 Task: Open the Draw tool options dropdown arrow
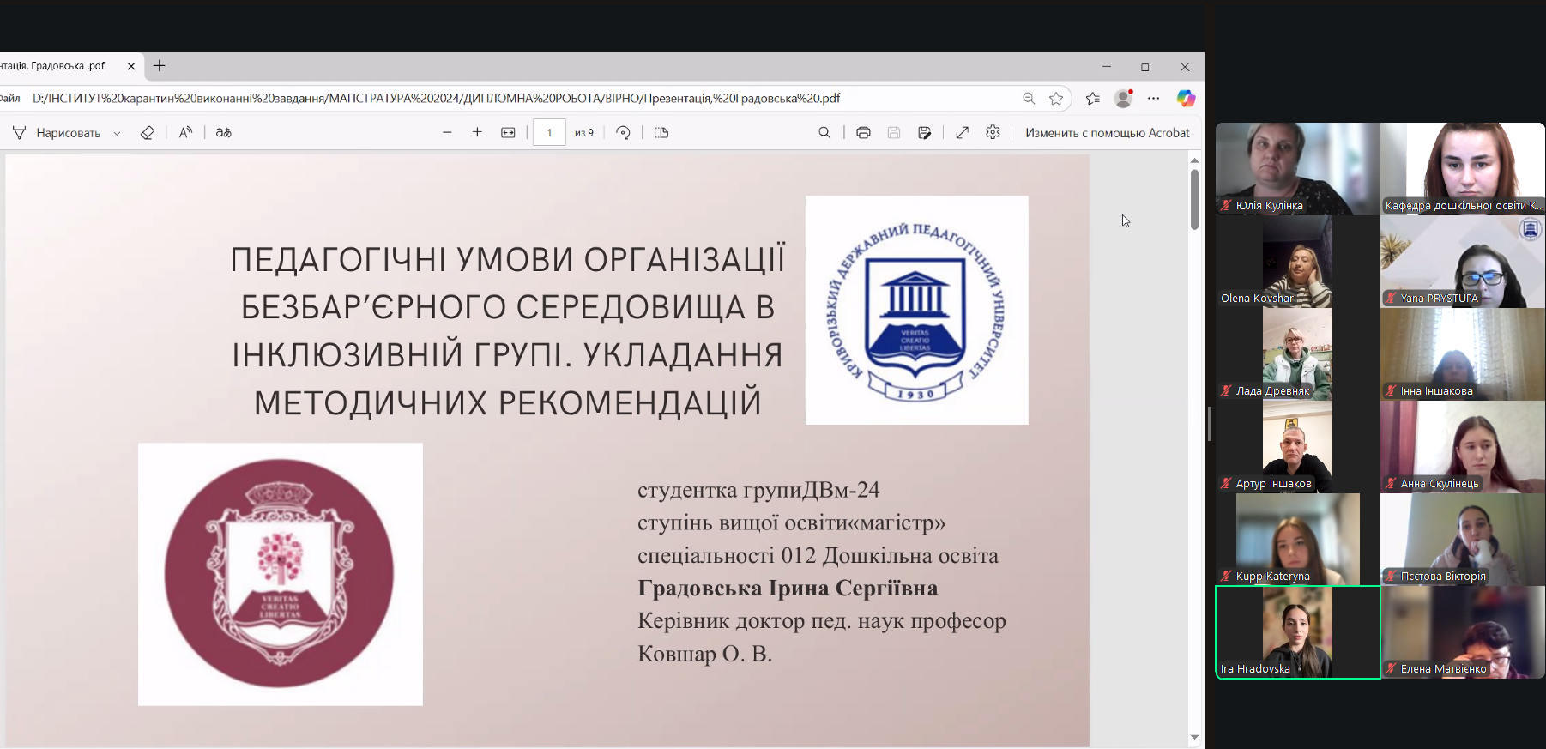click(x=117, y=133)
